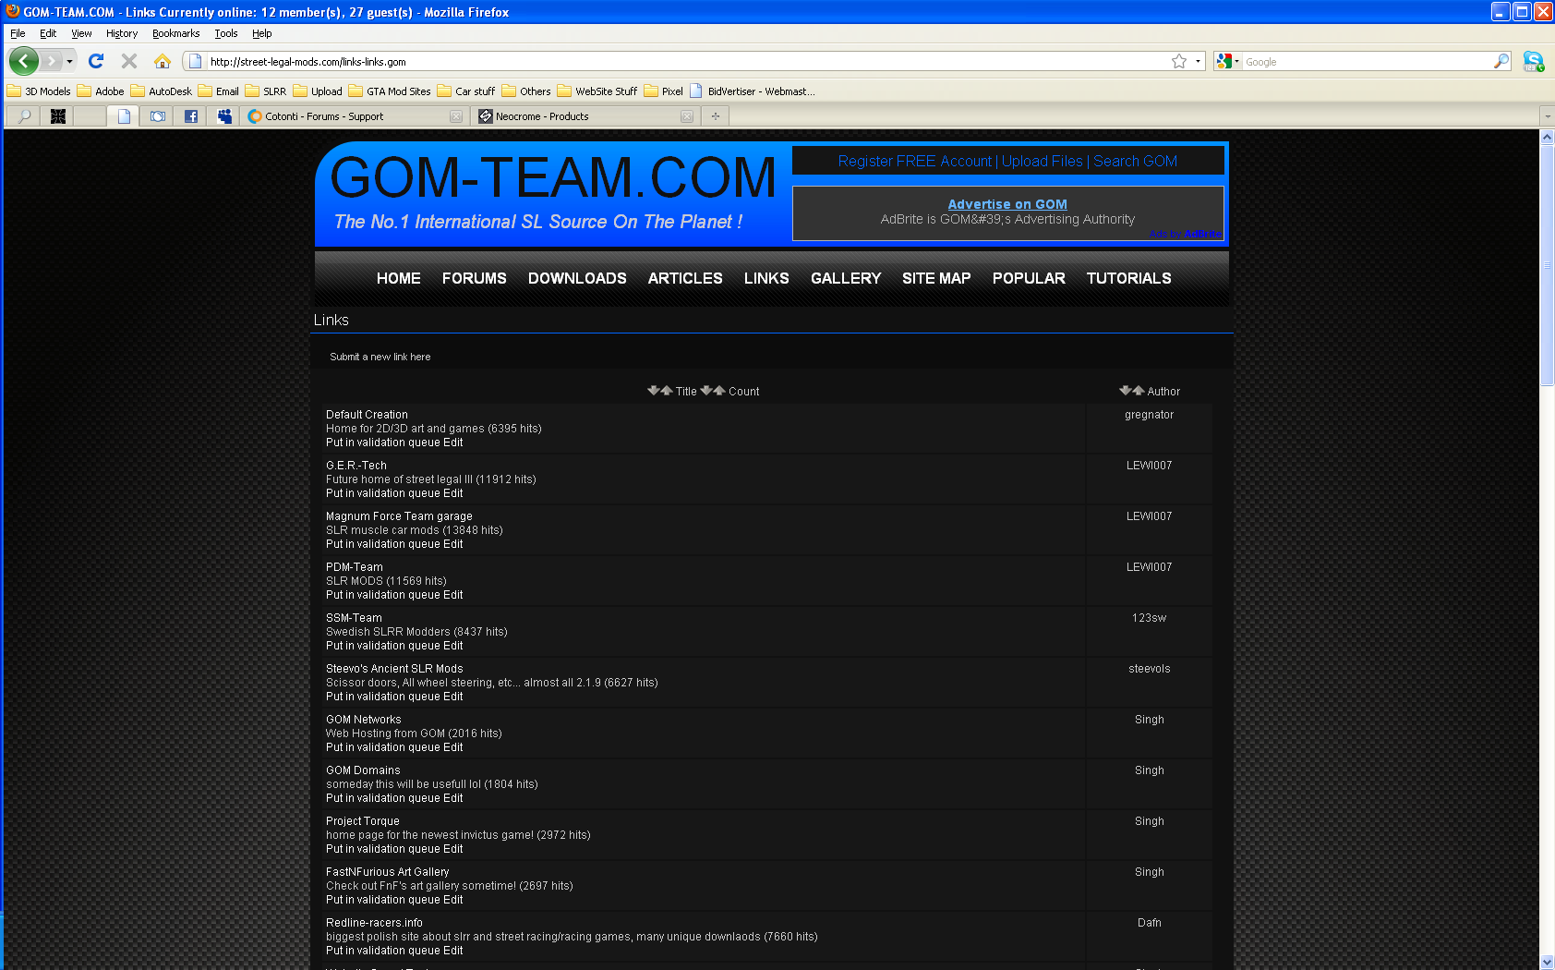Open the list all tabs dropdown
This screenshot has width=1555, height=970.
[x=1547, y=116]
